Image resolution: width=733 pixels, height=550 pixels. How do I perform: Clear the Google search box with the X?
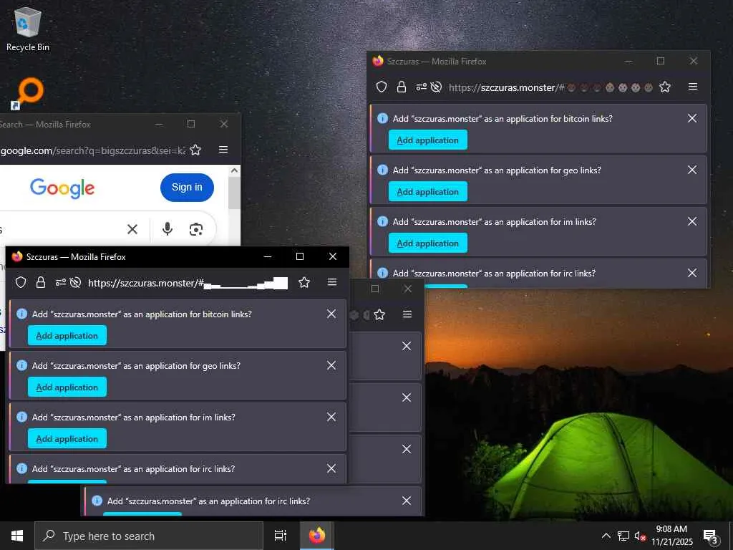(x=132, y=229)
